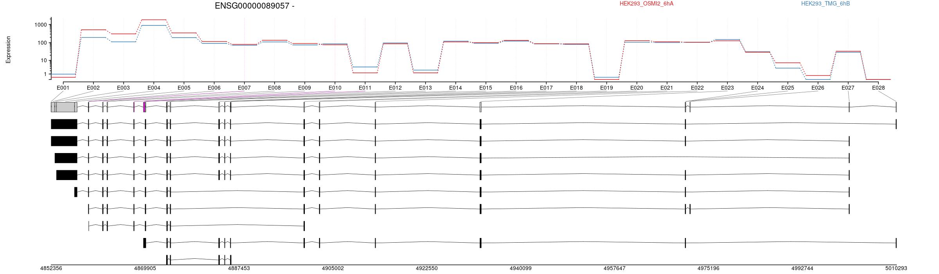Screen dimensions: 939x274
Task: Click exon label E027
Action: coord(848,88)
